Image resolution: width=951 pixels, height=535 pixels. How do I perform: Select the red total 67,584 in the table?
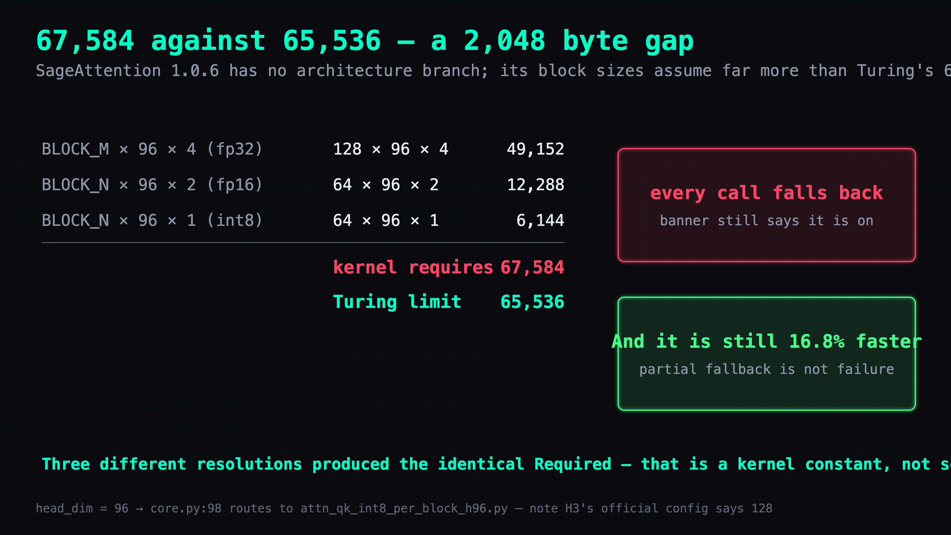[x=532, y=267]
